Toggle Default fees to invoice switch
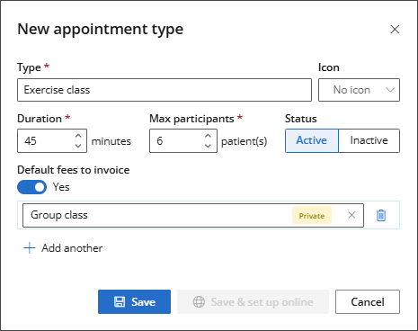Viewport: 418px width, 331px height. [31, 187]
